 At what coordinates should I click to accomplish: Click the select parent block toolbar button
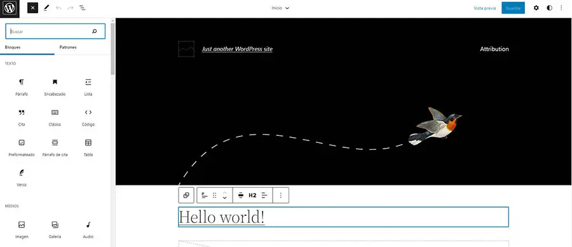(x=186, y=196)
